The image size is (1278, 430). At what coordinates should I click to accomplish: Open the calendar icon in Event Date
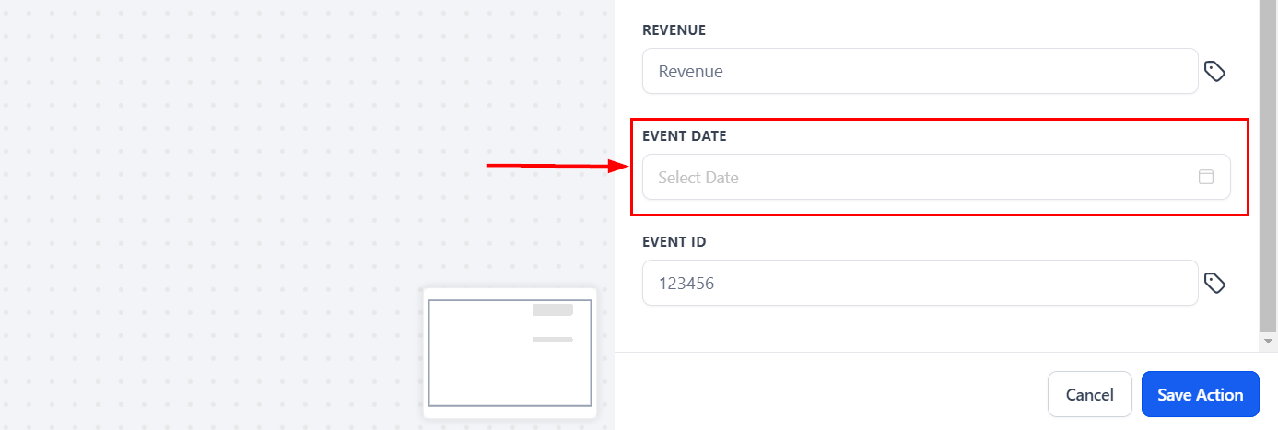(1205, 177)
